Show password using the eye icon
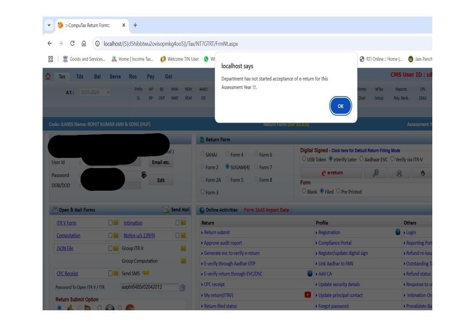This screenshot has width=460, height=329. point(144,175)
